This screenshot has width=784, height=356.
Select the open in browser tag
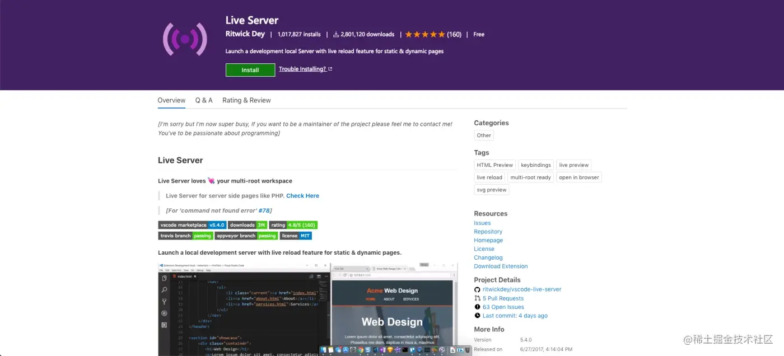click(x=579, y=177)
